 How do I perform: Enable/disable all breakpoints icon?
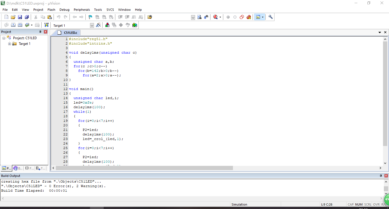(x=242, y=17)
